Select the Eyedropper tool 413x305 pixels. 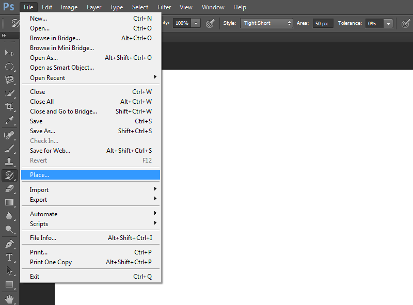click(x=9, y=120)
